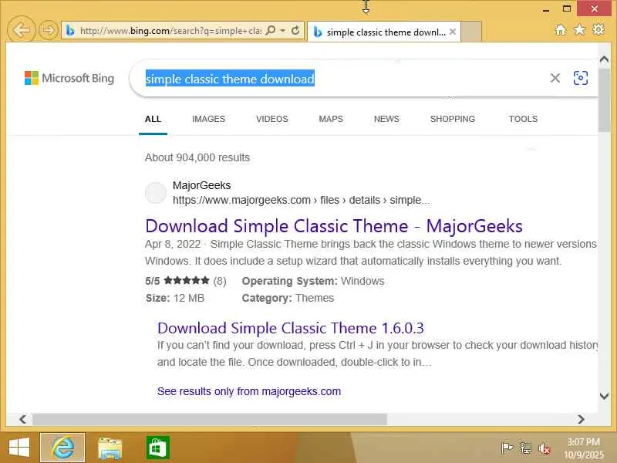617x463 pixels.
Task: Open a new blank tab
Action: [471, 32]
